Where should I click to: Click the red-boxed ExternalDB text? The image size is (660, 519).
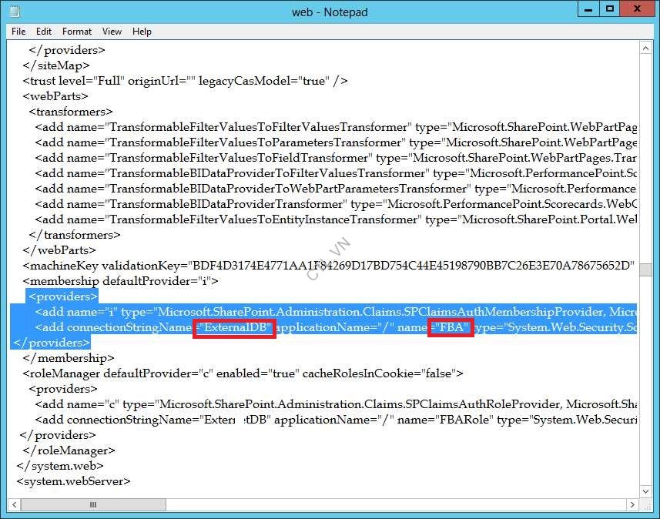(x=234, y=327)
